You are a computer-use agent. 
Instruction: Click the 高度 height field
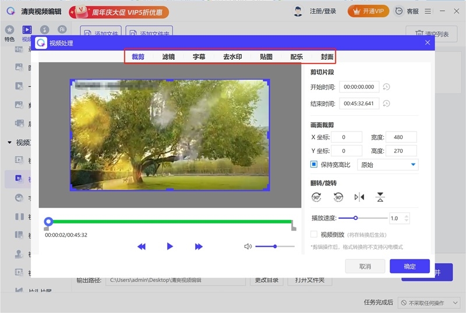[x=401, y=151]
